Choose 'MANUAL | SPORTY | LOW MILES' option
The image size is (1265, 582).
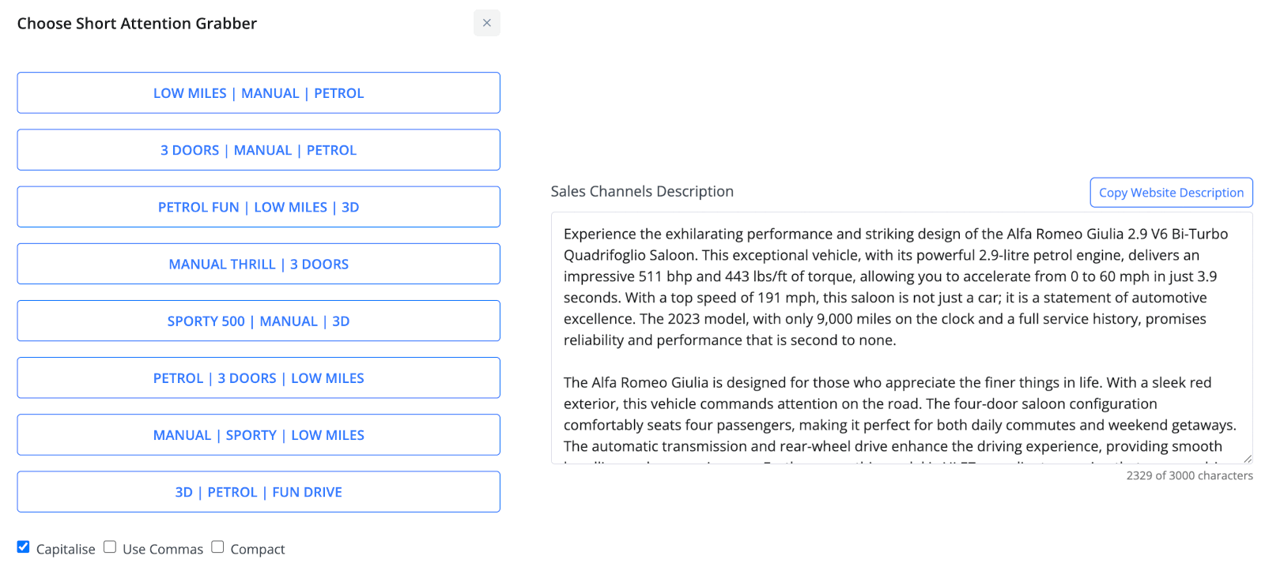click(x=259, y=435)
